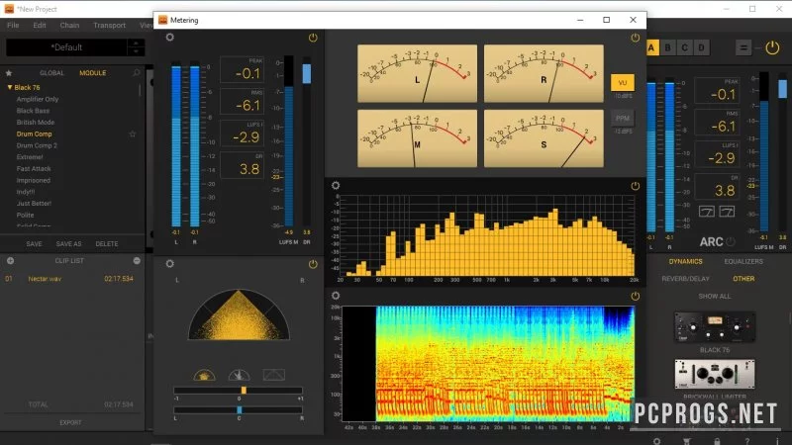Click the orange correlation slider handle
This screenshot has width=792, height=445.
pyautogui.click(x=244, y=390)
